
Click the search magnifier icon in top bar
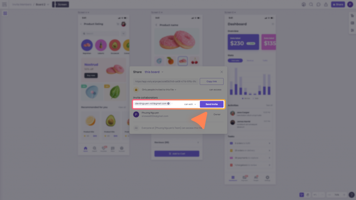pyautogui.click(x=311, y=4)
